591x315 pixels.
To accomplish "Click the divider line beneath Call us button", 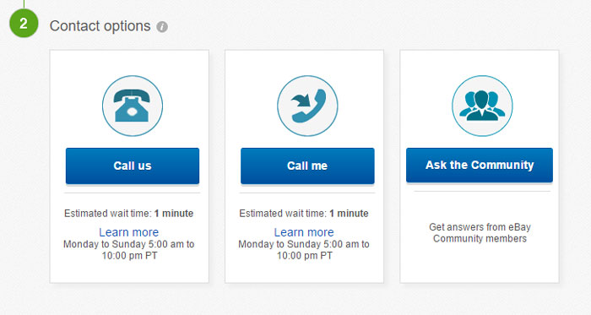I will pyautogui.click(x=133, y=193).
